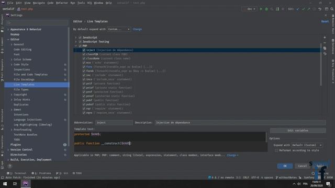Uncheck the pubf template checkbox

tap(84, 100)
